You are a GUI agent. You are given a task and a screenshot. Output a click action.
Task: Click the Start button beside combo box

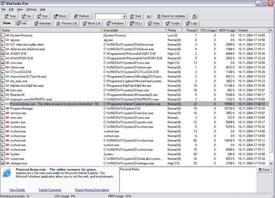coord(135,16)
